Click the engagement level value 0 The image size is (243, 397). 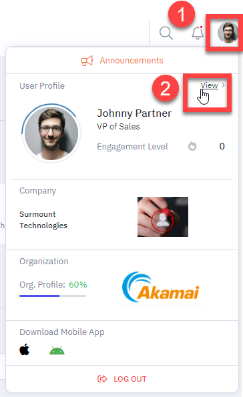(222, 146)
